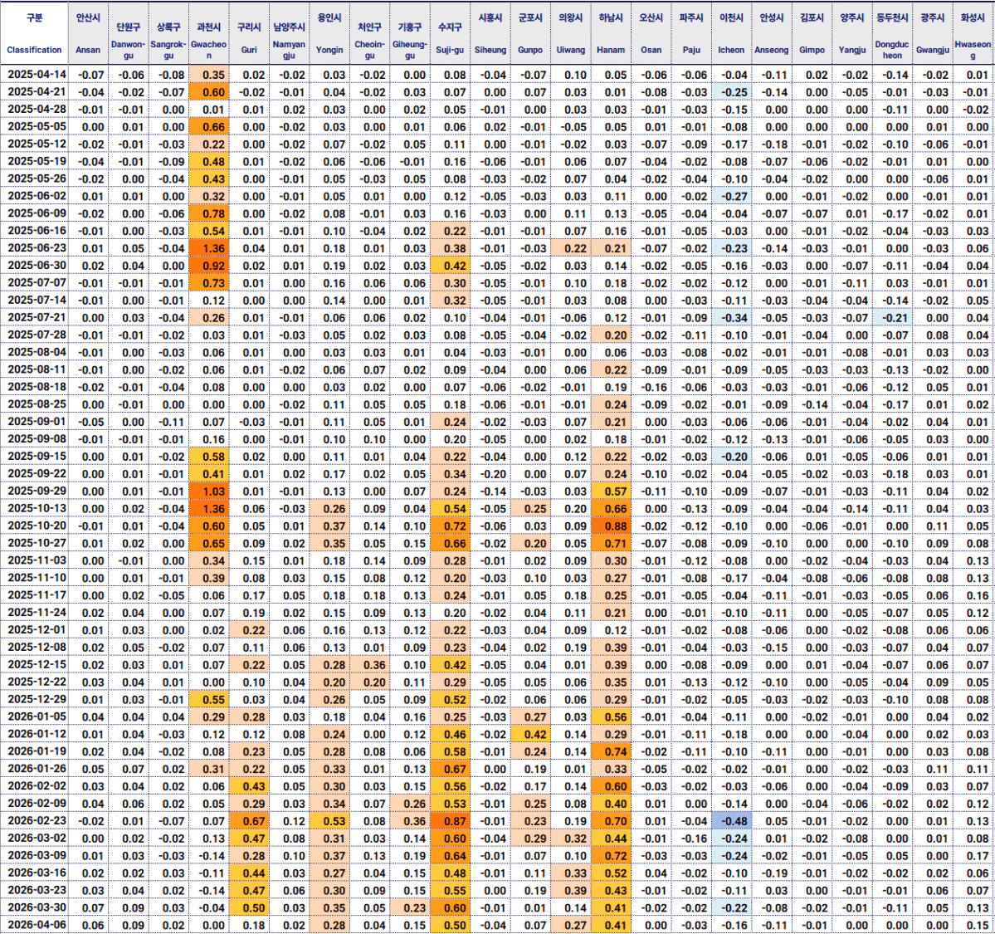
Task: Select the Anseong column header
Action: (x=772, y=32)
